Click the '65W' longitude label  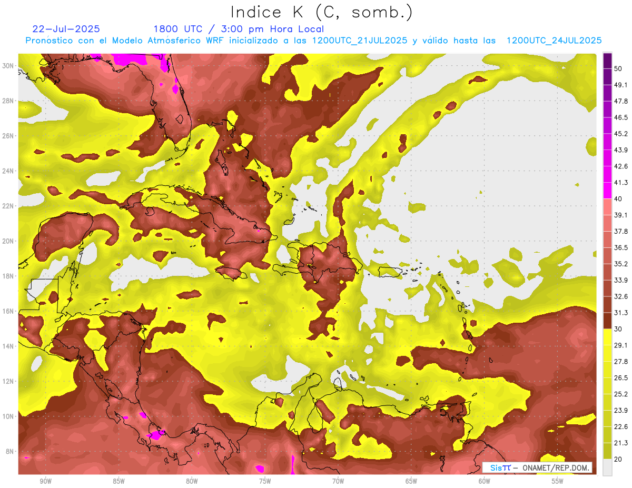[x=411, y=481]
